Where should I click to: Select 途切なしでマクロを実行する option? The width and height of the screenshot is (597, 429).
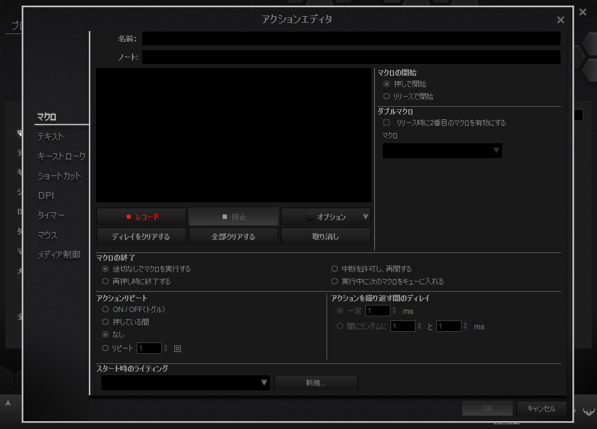coord(106,268)
